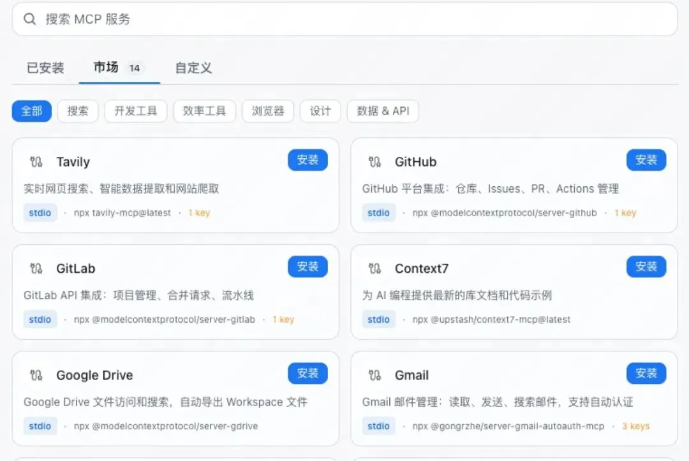Viewport: 689px width, 461px height.
Task: Click the Google Drive service icon
Action: coord(36,375)
